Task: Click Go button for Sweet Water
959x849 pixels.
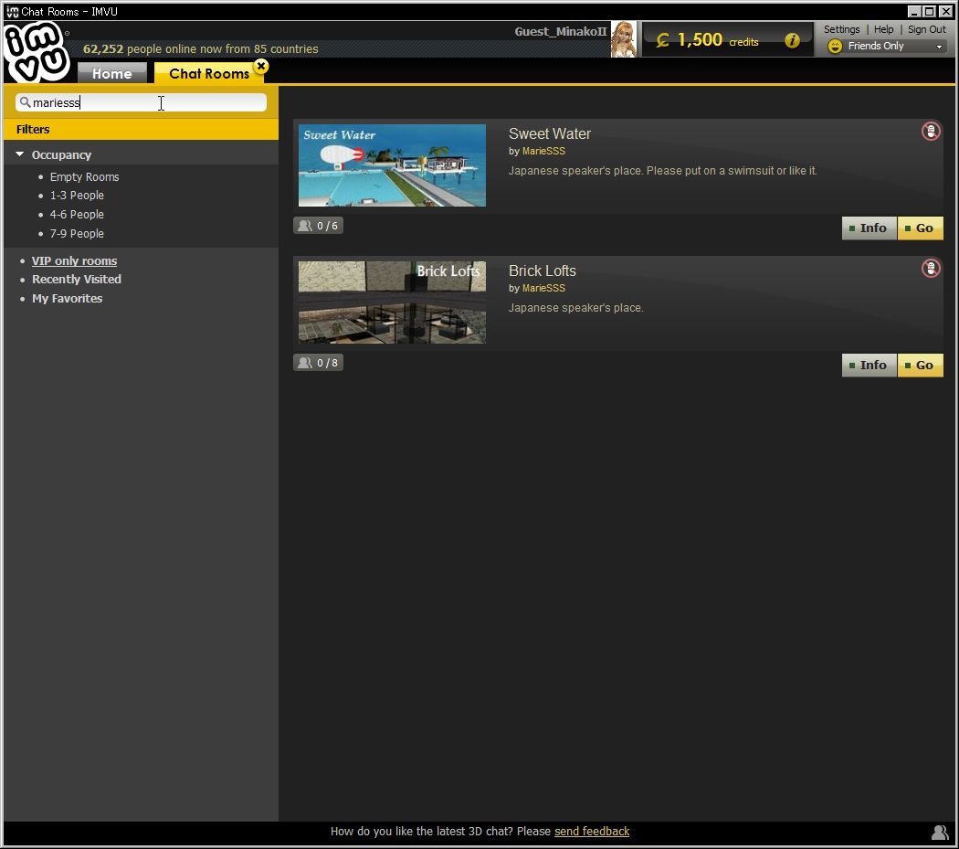Action: click(920, 228)
